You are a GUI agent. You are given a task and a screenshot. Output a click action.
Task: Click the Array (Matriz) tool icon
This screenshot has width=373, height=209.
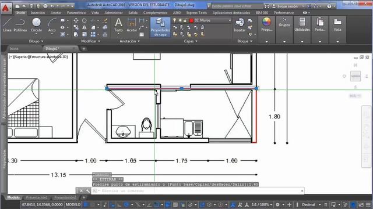[x=93, y=34]
